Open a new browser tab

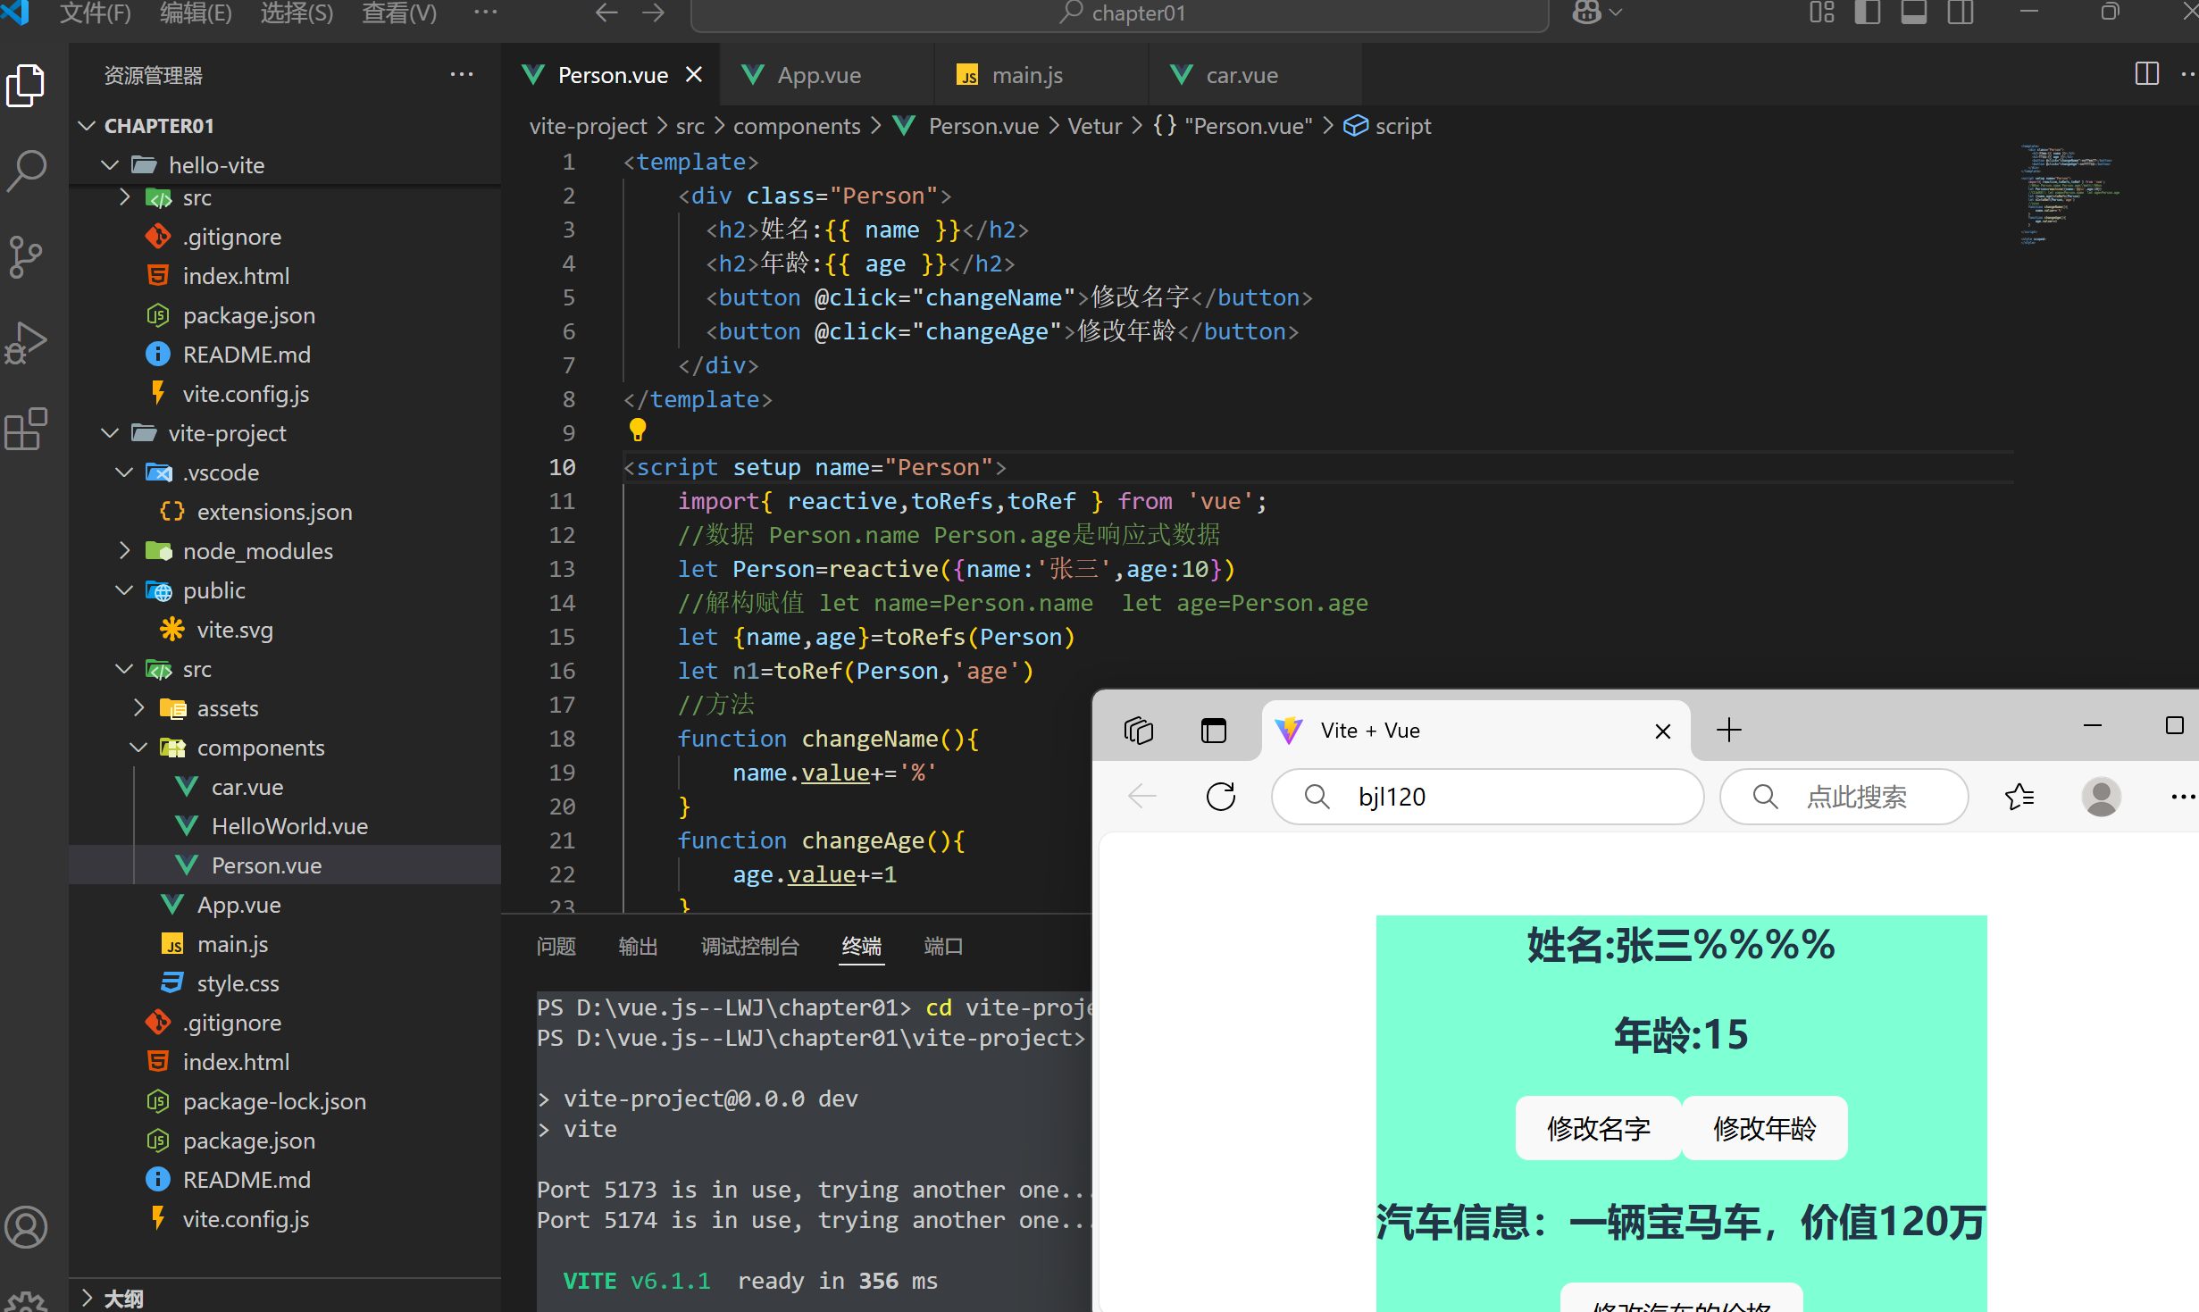1729,731
